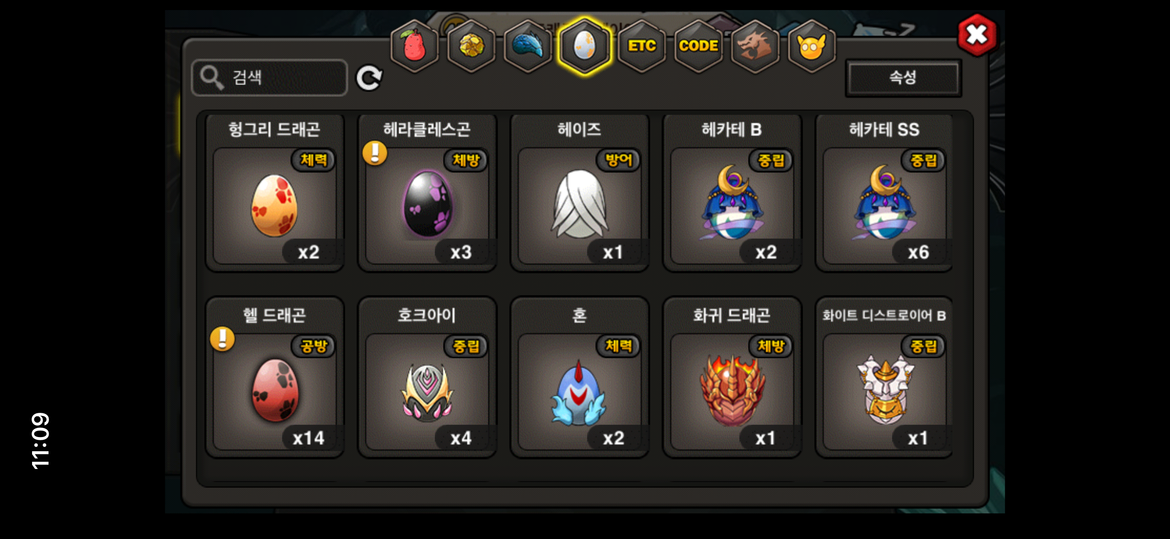
Task: Select the 화귀 드래곤 flame egg
Action: click(732, 378)
